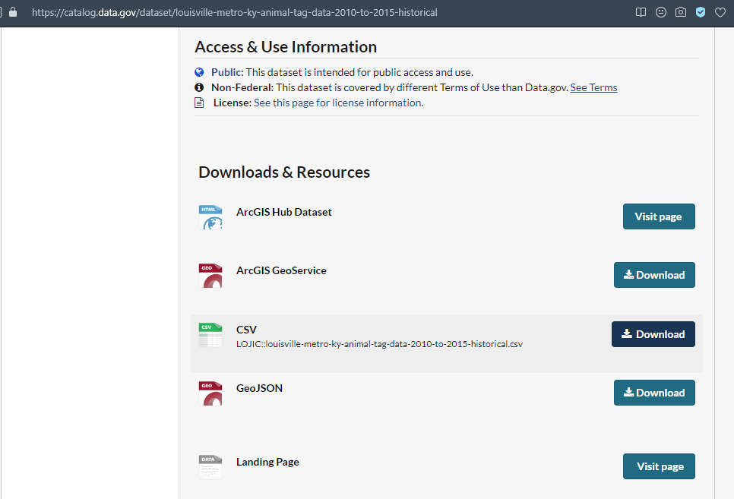Screen dimensions: 734x499
Task: Click the camera snapshot icon
Action: point(681,13)
